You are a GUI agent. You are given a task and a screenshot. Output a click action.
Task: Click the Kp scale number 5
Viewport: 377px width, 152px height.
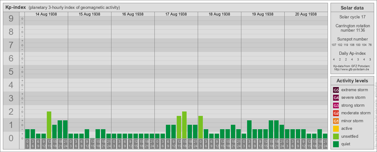tap(11, 72)
